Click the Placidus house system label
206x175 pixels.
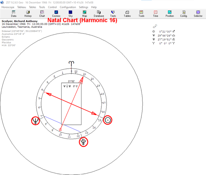click(6, 43)
